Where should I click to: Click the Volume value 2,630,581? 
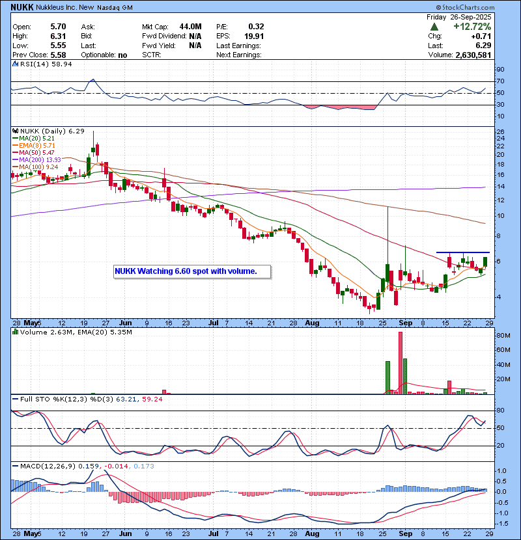(473, 55)
